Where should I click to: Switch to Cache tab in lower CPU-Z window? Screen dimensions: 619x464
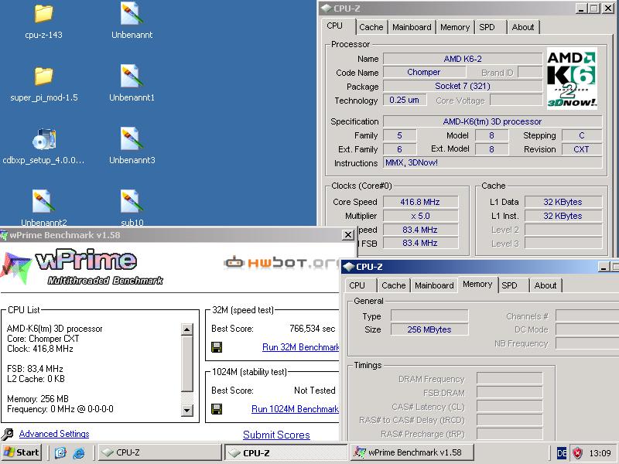tap(394, 285)
